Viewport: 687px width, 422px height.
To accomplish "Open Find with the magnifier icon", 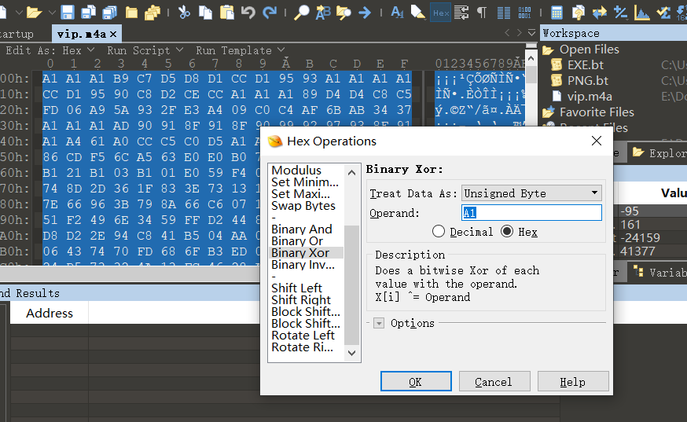I will coord(301,13).
